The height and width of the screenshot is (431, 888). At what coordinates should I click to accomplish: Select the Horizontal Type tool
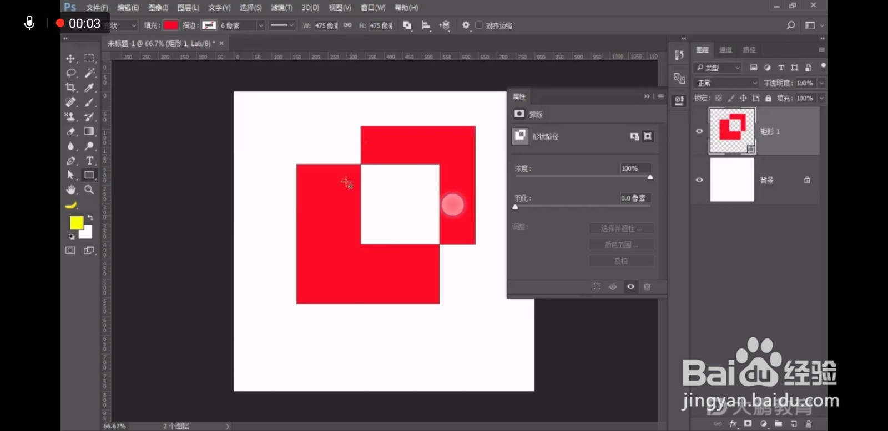pyautogui.click(x=89, y=161)
